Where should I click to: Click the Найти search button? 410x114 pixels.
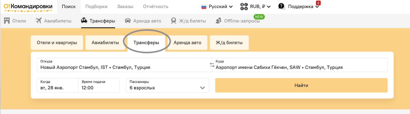coord(301,85)
